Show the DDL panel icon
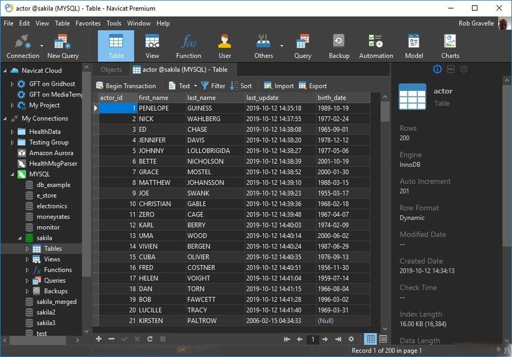The height and width of the screenshot is (357, 512). [x=451, y=69]
